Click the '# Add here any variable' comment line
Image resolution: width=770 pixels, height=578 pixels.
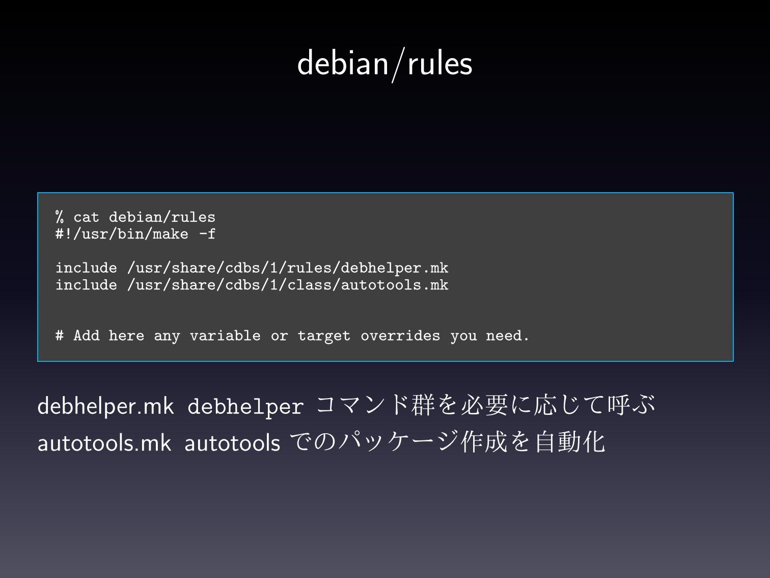tap(293, 336)
